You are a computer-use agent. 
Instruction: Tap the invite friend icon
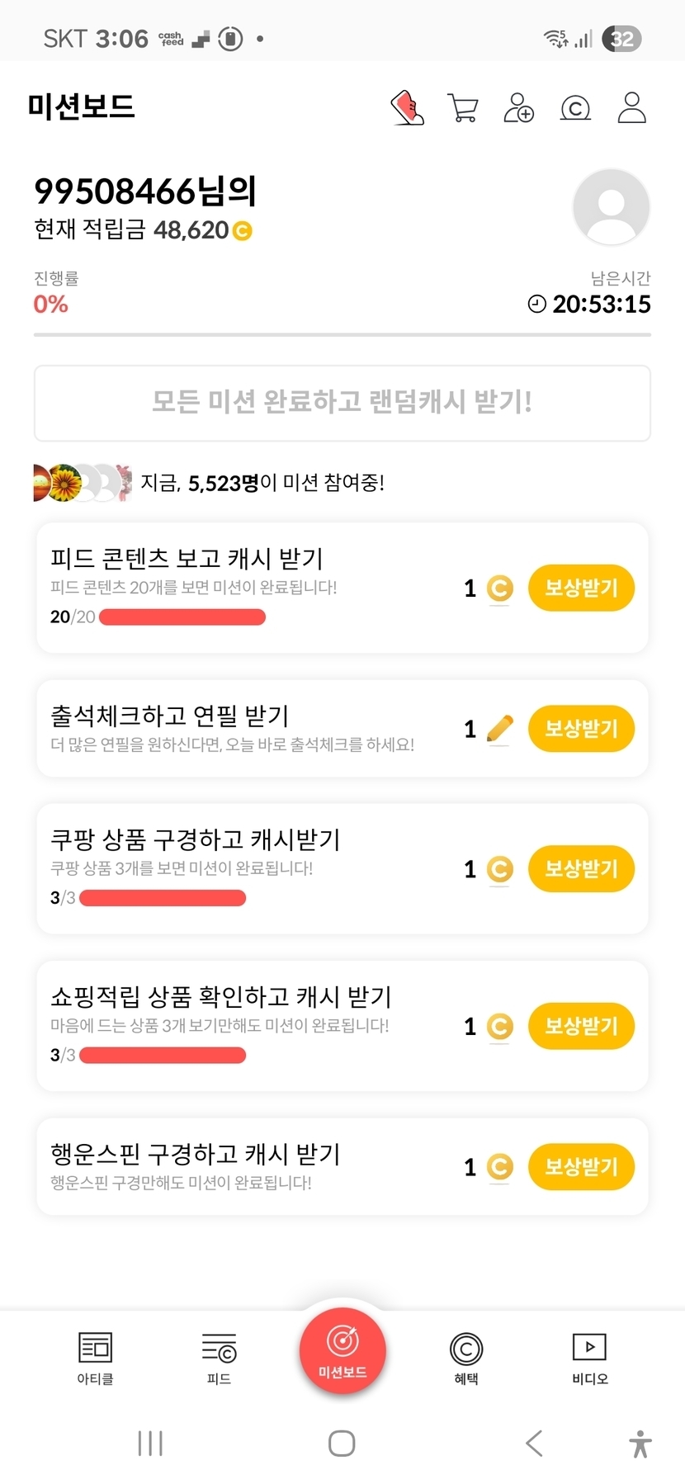tap(518, 107)
